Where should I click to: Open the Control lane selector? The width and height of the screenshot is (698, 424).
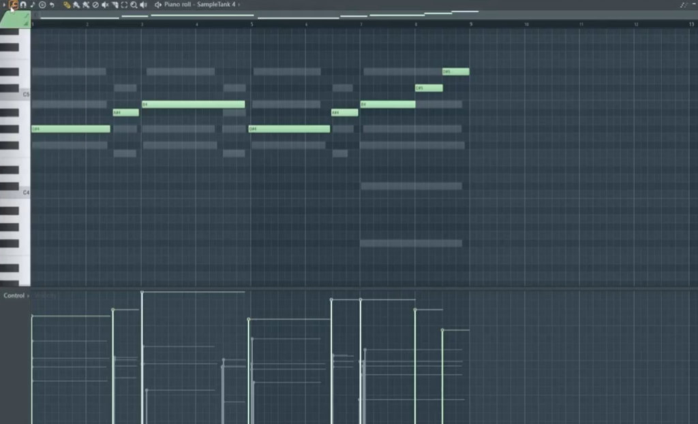(16, 295)
